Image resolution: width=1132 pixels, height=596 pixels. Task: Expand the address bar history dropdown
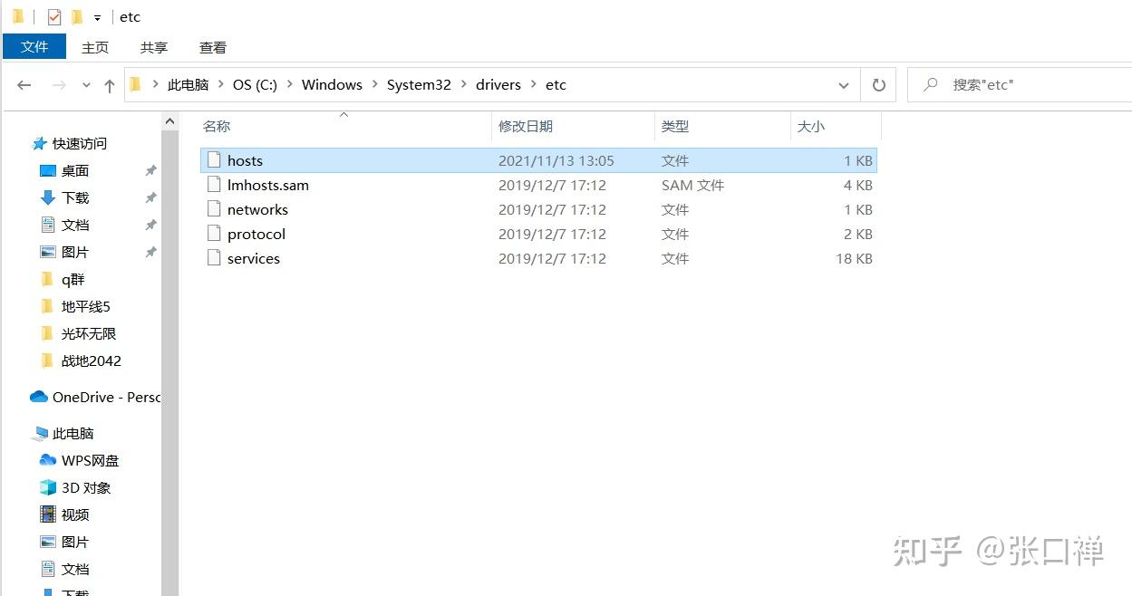click(x=844, y=85)
